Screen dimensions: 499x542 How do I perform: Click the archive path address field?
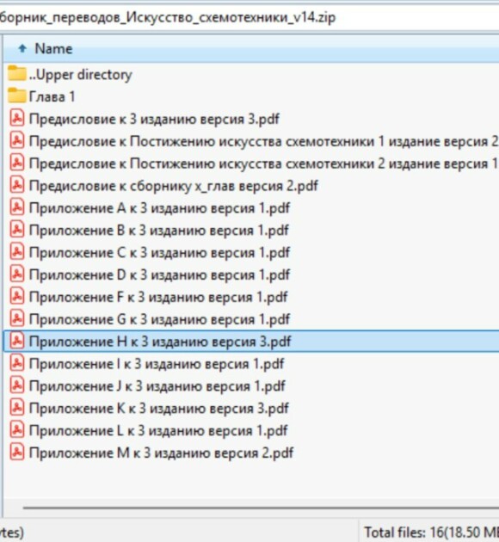click(x=249, y=17)
